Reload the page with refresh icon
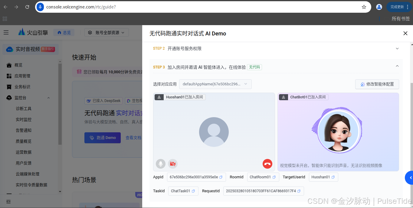Screen dimensions: 413x208 pyautogui.click(x=27, y=7)
